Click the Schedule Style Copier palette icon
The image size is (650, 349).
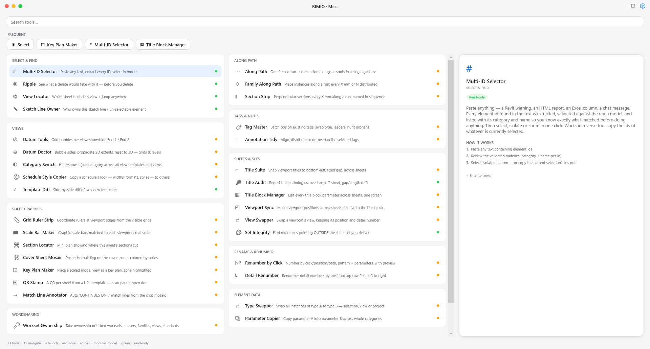click(16, 177)
